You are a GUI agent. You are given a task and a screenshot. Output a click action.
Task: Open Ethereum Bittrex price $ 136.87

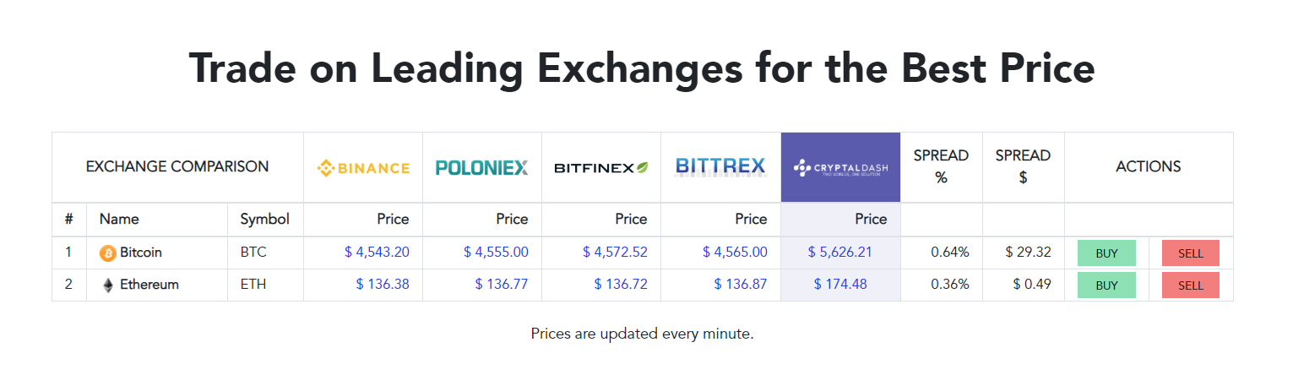741,284
